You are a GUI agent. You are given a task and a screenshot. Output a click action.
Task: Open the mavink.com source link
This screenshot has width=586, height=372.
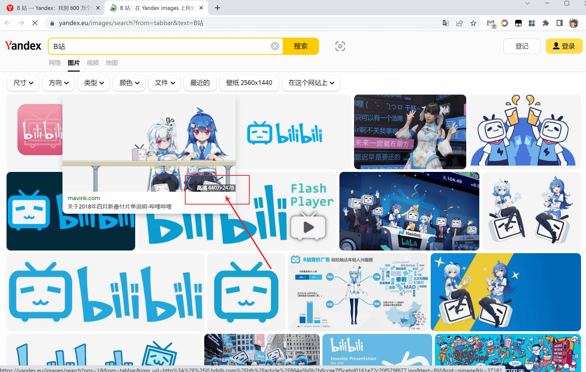pos(84,198)
